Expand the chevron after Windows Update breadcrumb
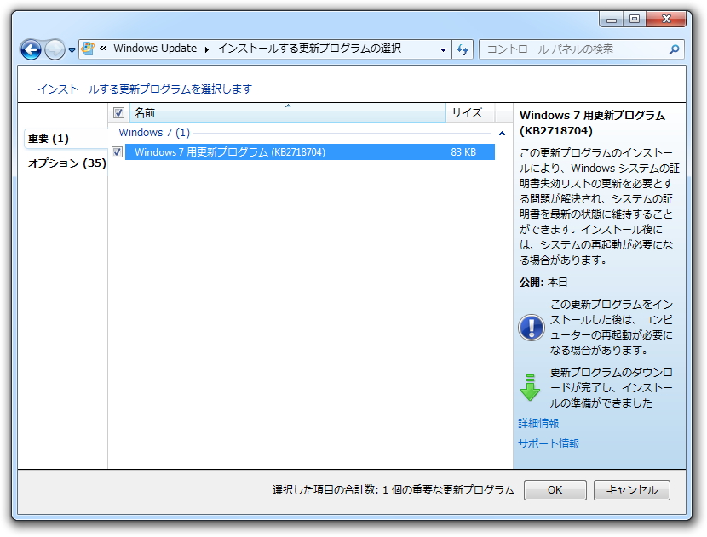The width and height of the screenshot is (707, 537). pos(208,49)
